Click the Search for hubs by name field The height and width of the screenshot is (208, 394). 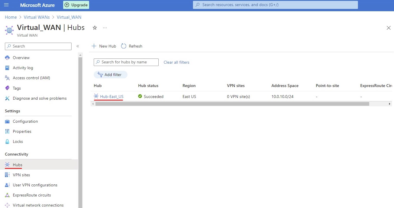click(126, 62)
